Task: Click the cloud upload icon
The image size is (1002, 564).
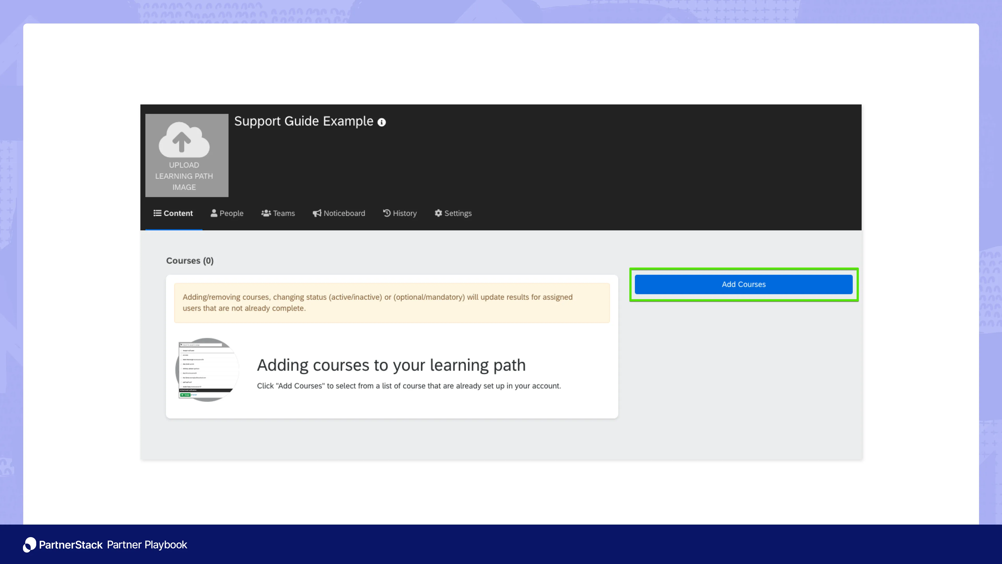Action: (x=184, y=139)
